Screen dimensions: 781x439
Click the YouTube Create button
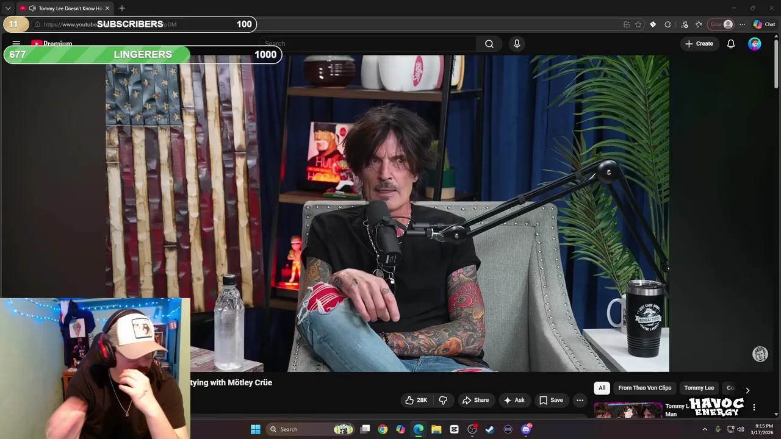click(699, 44)
